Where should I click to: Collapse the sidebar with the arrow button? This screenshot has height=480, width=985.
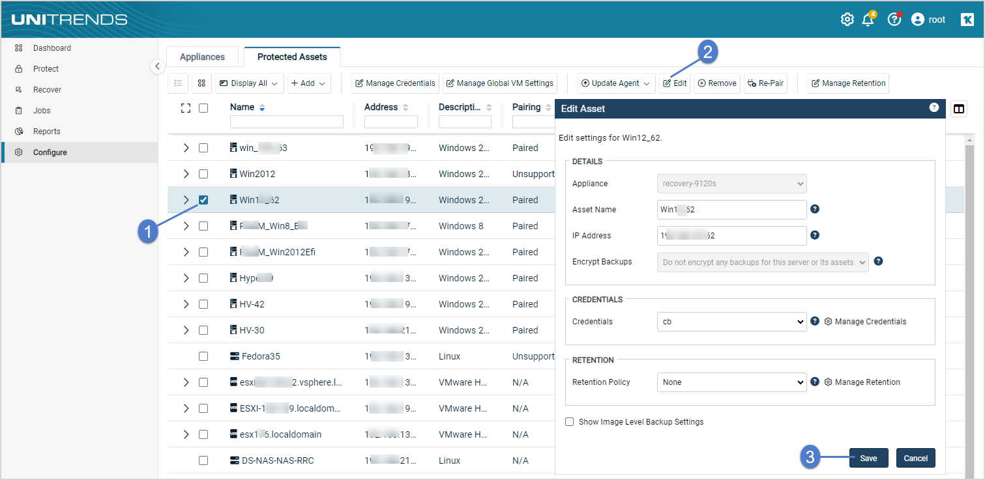coord(157,66)
